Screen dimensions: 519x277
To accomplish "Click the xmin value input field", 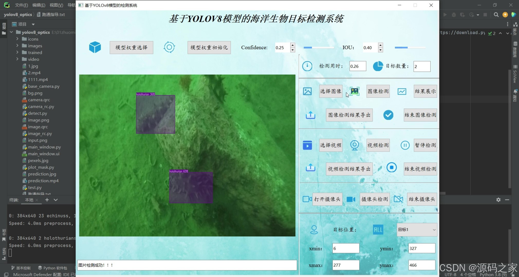I will tap(346, 248).
